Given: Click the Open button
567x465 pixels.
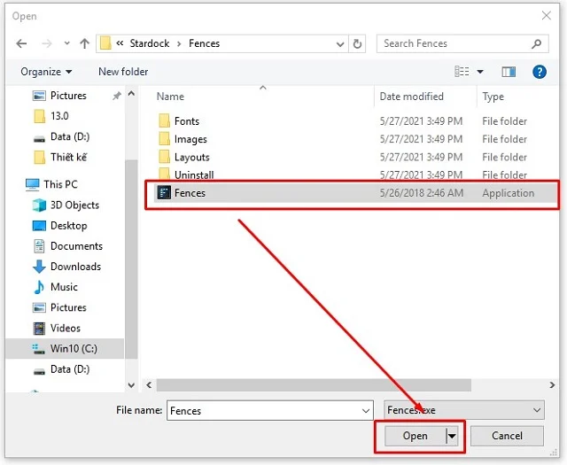Looking at the screenshot, I should pos(416,436).
